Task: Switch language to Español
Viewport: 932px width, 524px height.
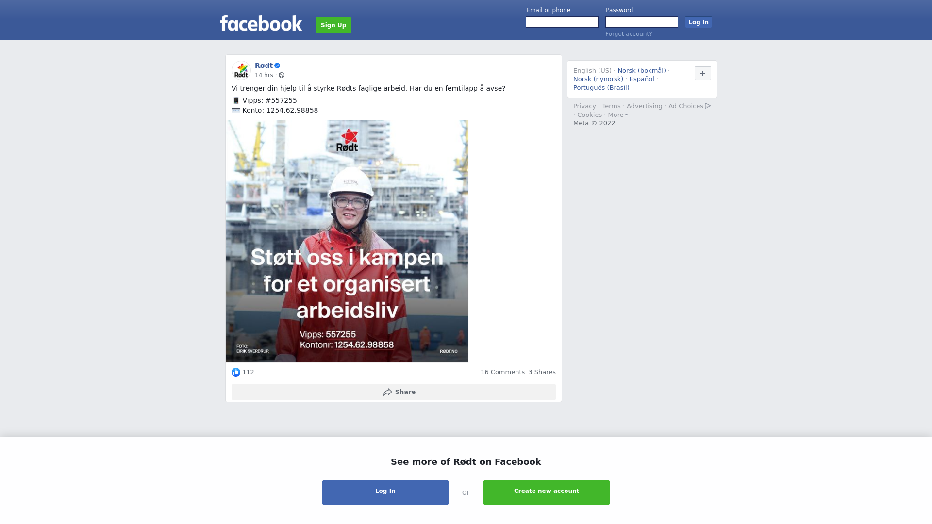Action: [642, 79]
